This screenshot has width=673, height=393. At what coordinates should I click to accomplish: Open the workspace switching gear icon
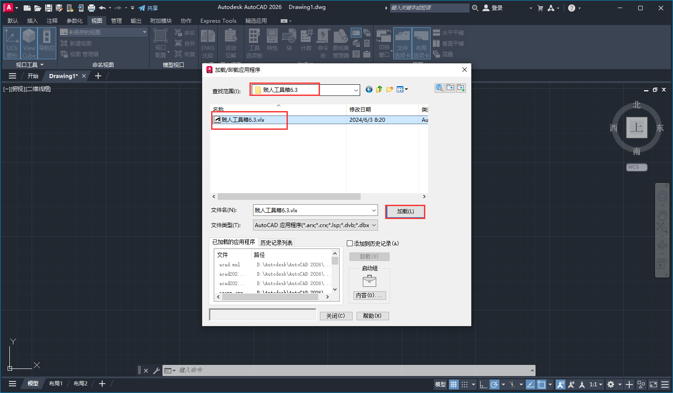click(x=611, y=384)
